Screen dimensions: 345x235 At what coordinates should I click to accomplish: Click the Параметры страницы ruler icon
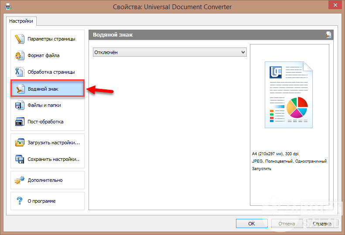20,39
